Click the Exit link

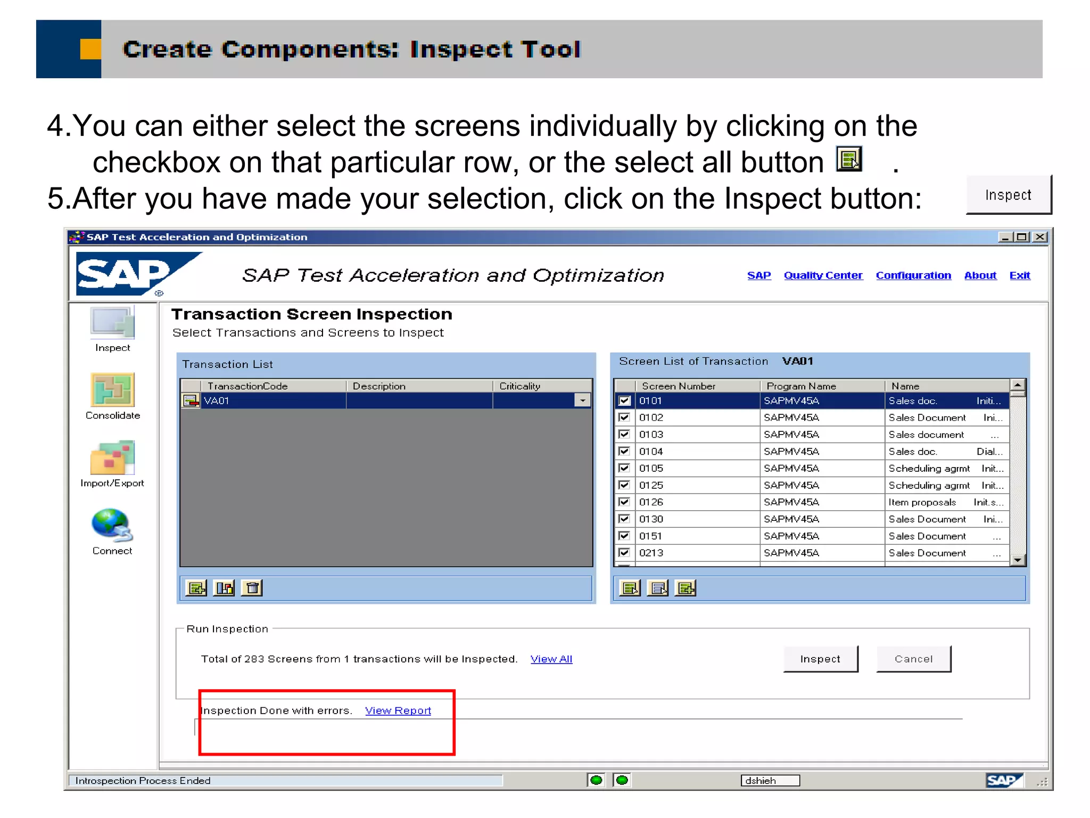click(1020, 275)
